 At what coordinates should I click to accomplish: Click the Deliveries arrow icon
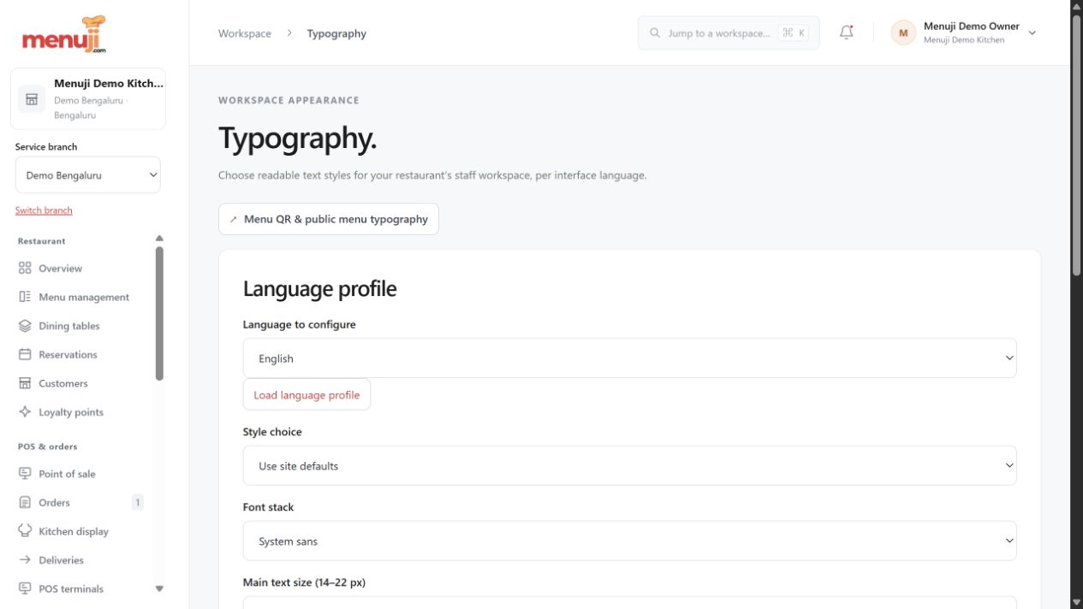coord(25,560)
